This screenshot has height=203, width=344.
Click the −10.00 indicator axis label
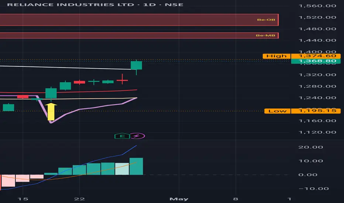click(314, 189)
